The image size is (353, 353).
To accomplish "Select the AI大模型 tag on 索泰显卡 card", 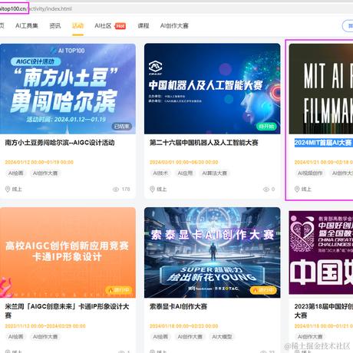I will tap(222, 337).
